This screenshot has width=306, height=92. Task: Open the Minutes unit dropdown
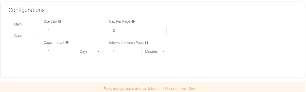tap(155, 51)
